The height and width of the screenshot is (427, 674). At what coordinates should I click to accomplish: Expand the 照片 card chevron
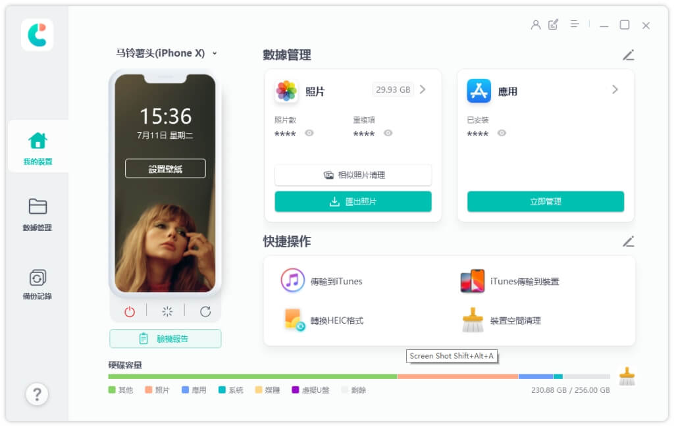point(423,89)
